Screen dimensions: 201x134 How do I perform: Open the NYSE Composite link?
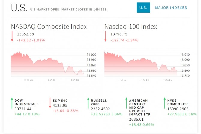178,102
